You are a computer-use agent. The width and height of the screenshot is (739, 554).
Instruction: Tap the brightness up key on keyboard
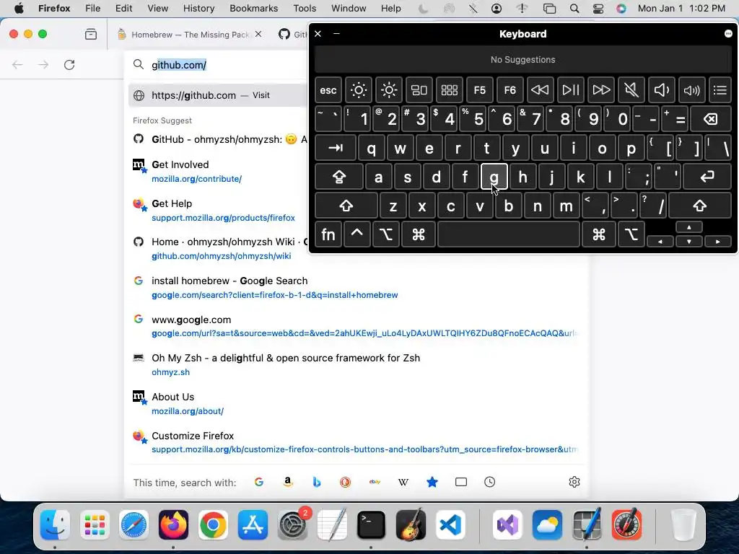coord(389,90)
